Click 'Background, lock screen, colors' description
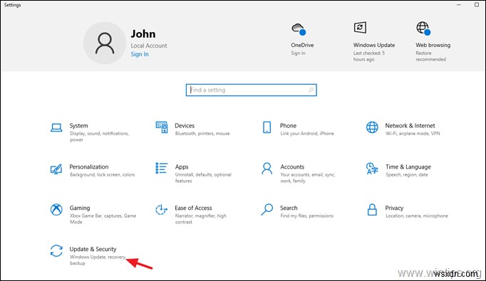This screenshot has width=486, height=281. 103,175
